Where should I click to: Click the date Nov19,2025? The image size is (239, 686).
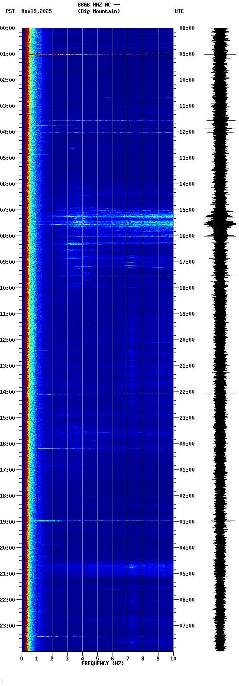36,11
